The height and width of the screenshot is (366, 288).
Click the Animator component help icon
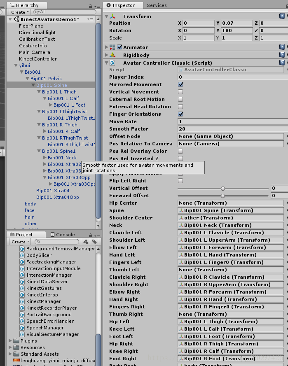point(282,47)
